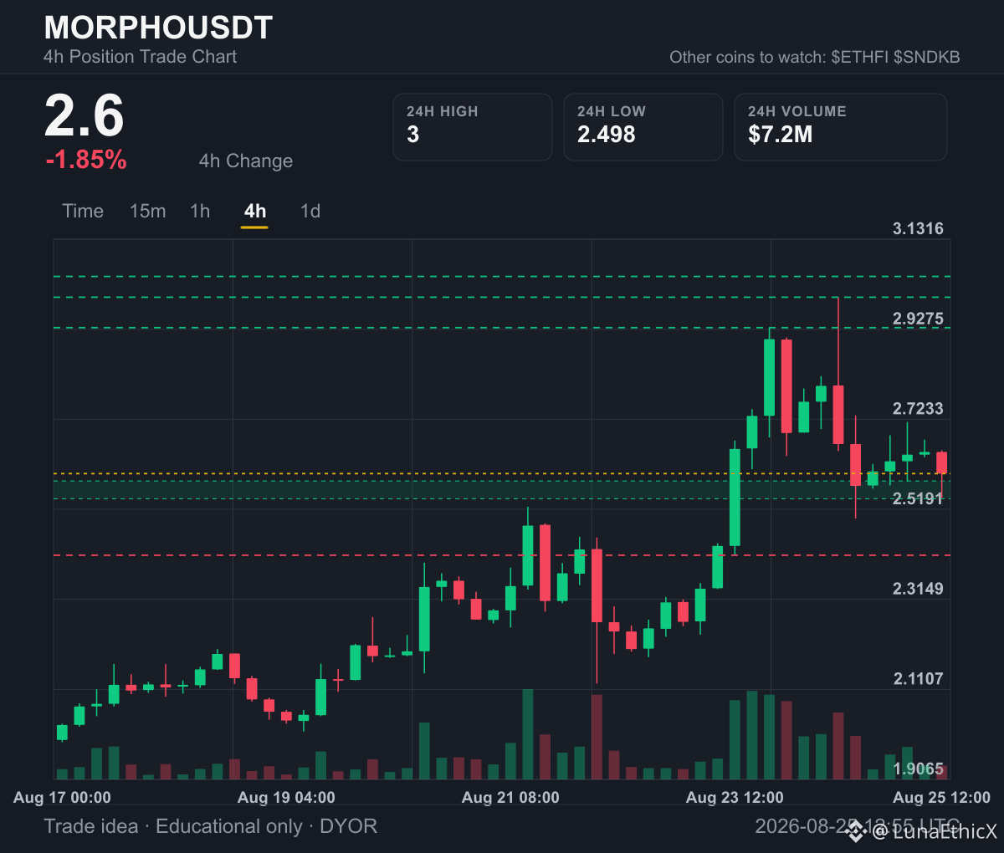Viewport: 1004px width, 853px height.
Task: Click the 24H VOLUME stat card
Action: [x=841, y=127]
